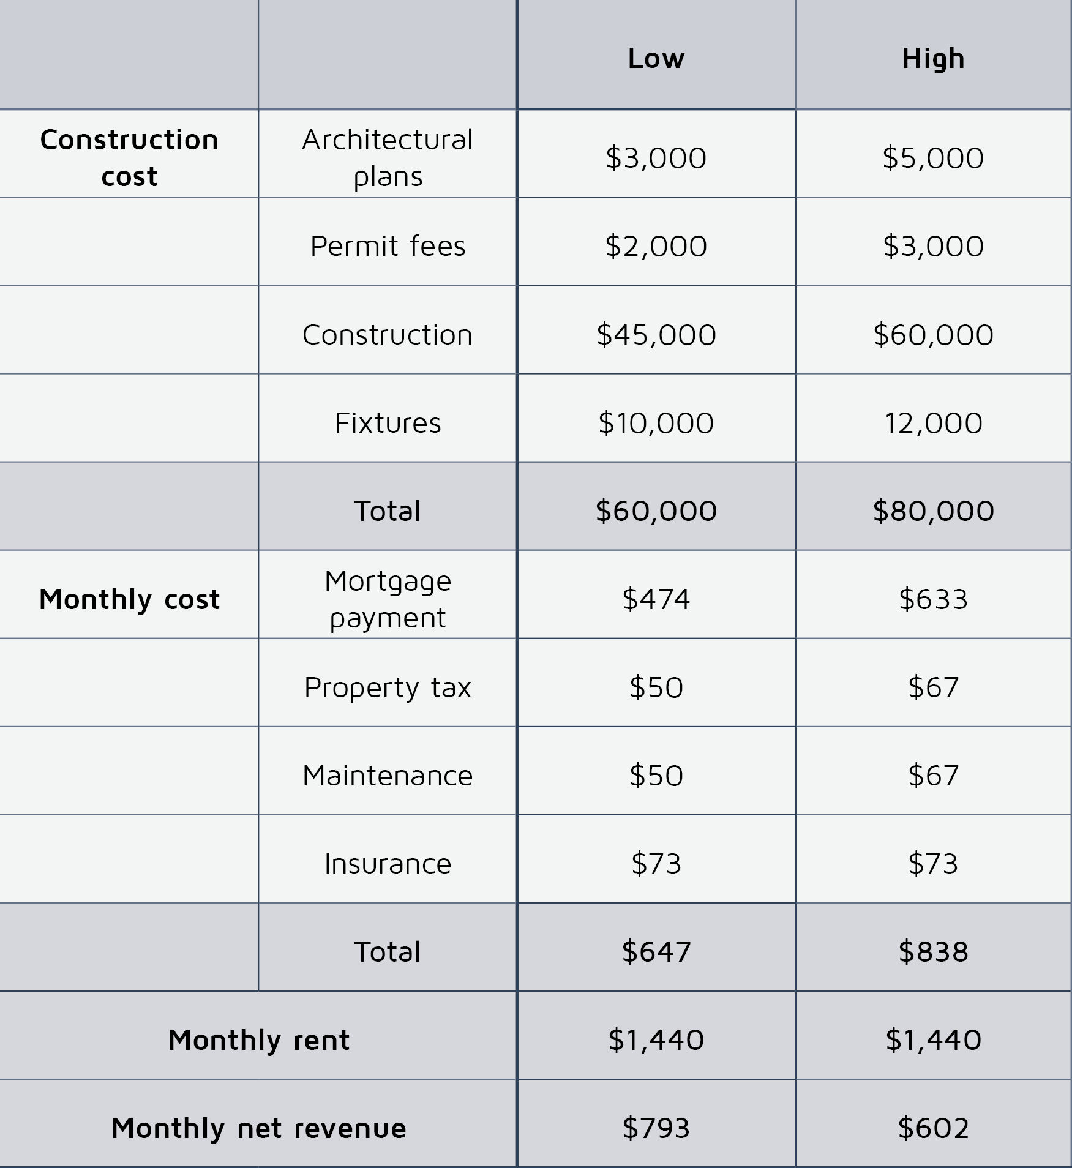Image resolution: width=1072 pixels, height=1168 pixels.
Task: Click the $5,000 architectural plans value
Action: [x=933, y=158]
